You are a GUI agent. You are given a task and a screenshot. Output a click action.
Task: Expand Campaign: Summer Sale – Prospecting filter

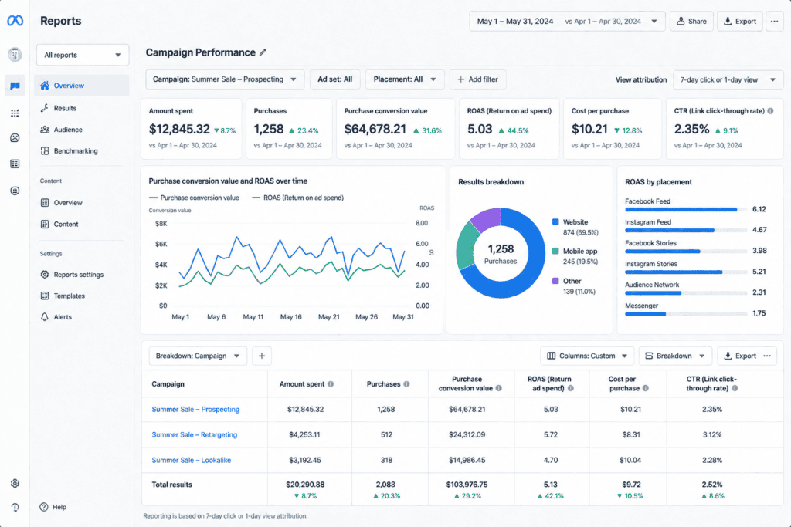[225, 79]
